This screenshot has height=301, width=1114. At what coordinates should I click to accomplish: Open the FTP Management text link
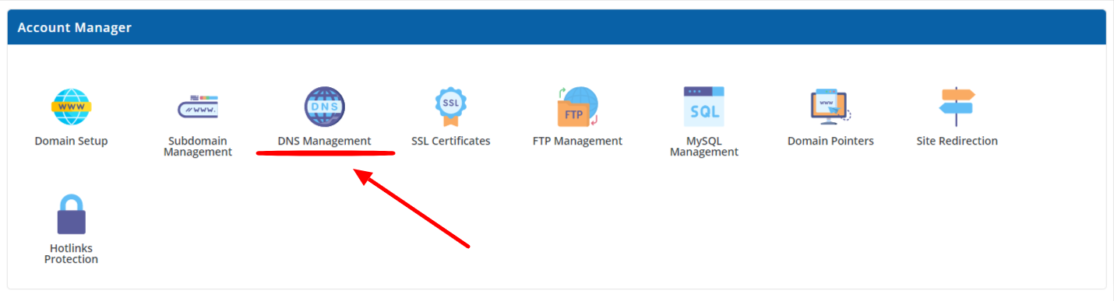tap(577, 141)
